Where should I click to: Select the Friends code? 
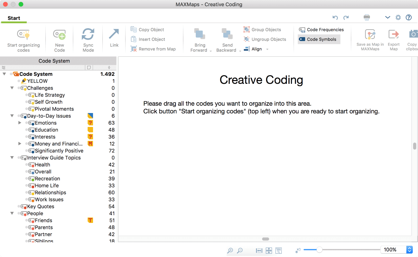(x=44, y=220)
